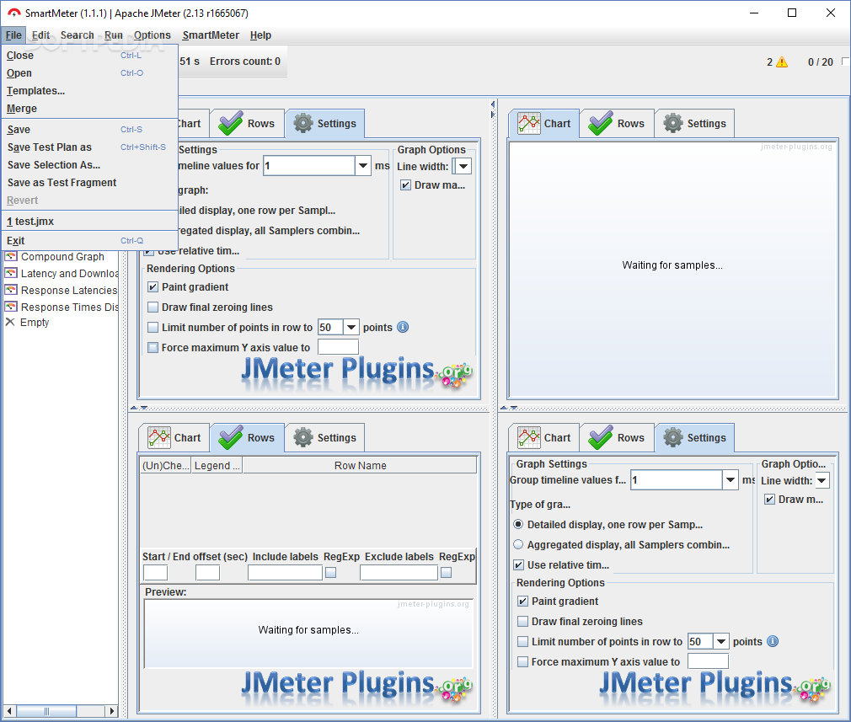Click the Latency and Download tree icon

pyautogui.click(x=11, y=273)
